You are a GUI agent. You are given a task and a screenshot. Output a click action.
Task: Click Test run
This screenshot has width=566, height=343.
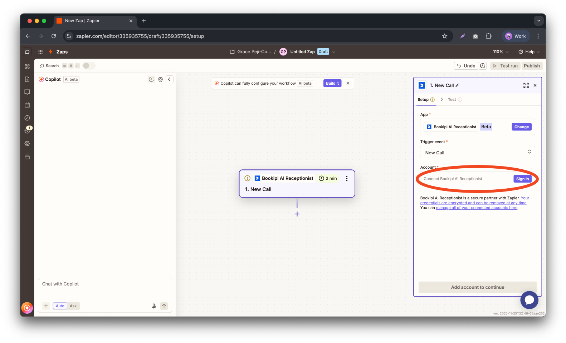tap(505, 66)
